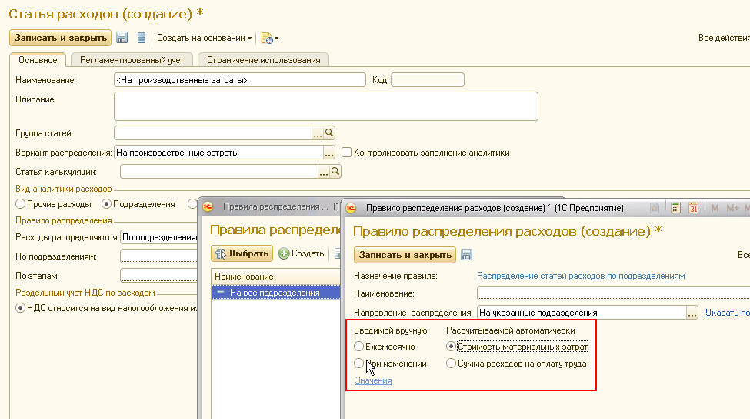Switch to the Регламентированный учет tab
The image size is (750, 419).
click(x=132, y=60)
